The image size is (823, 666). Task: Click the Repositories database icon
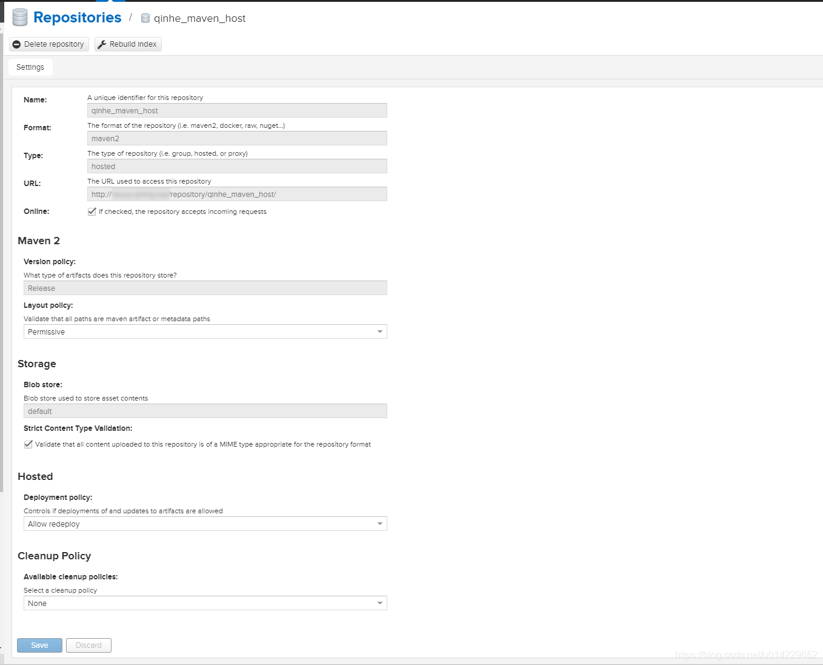tap(20, 18)
